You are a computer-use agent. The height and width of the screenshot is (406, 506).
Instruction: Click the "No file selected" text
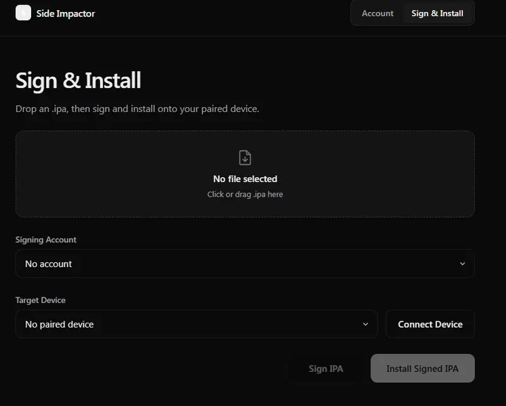click(245, 179)
